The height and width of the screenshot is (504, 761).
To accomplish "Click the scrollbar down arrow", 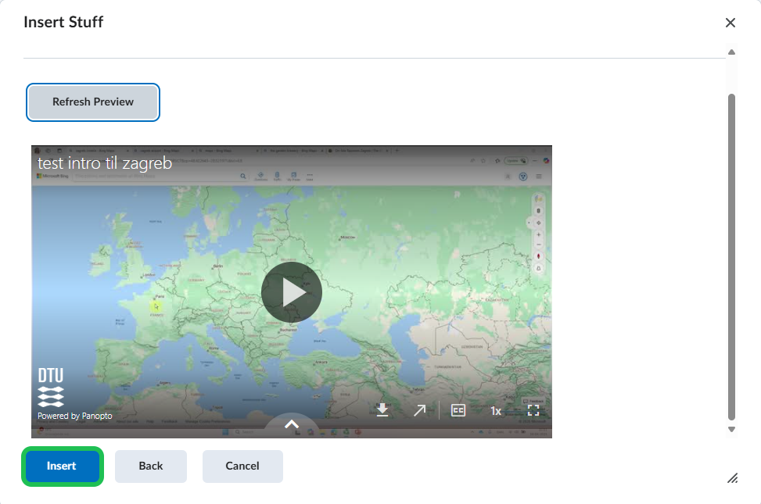I will tap(731, 429).
